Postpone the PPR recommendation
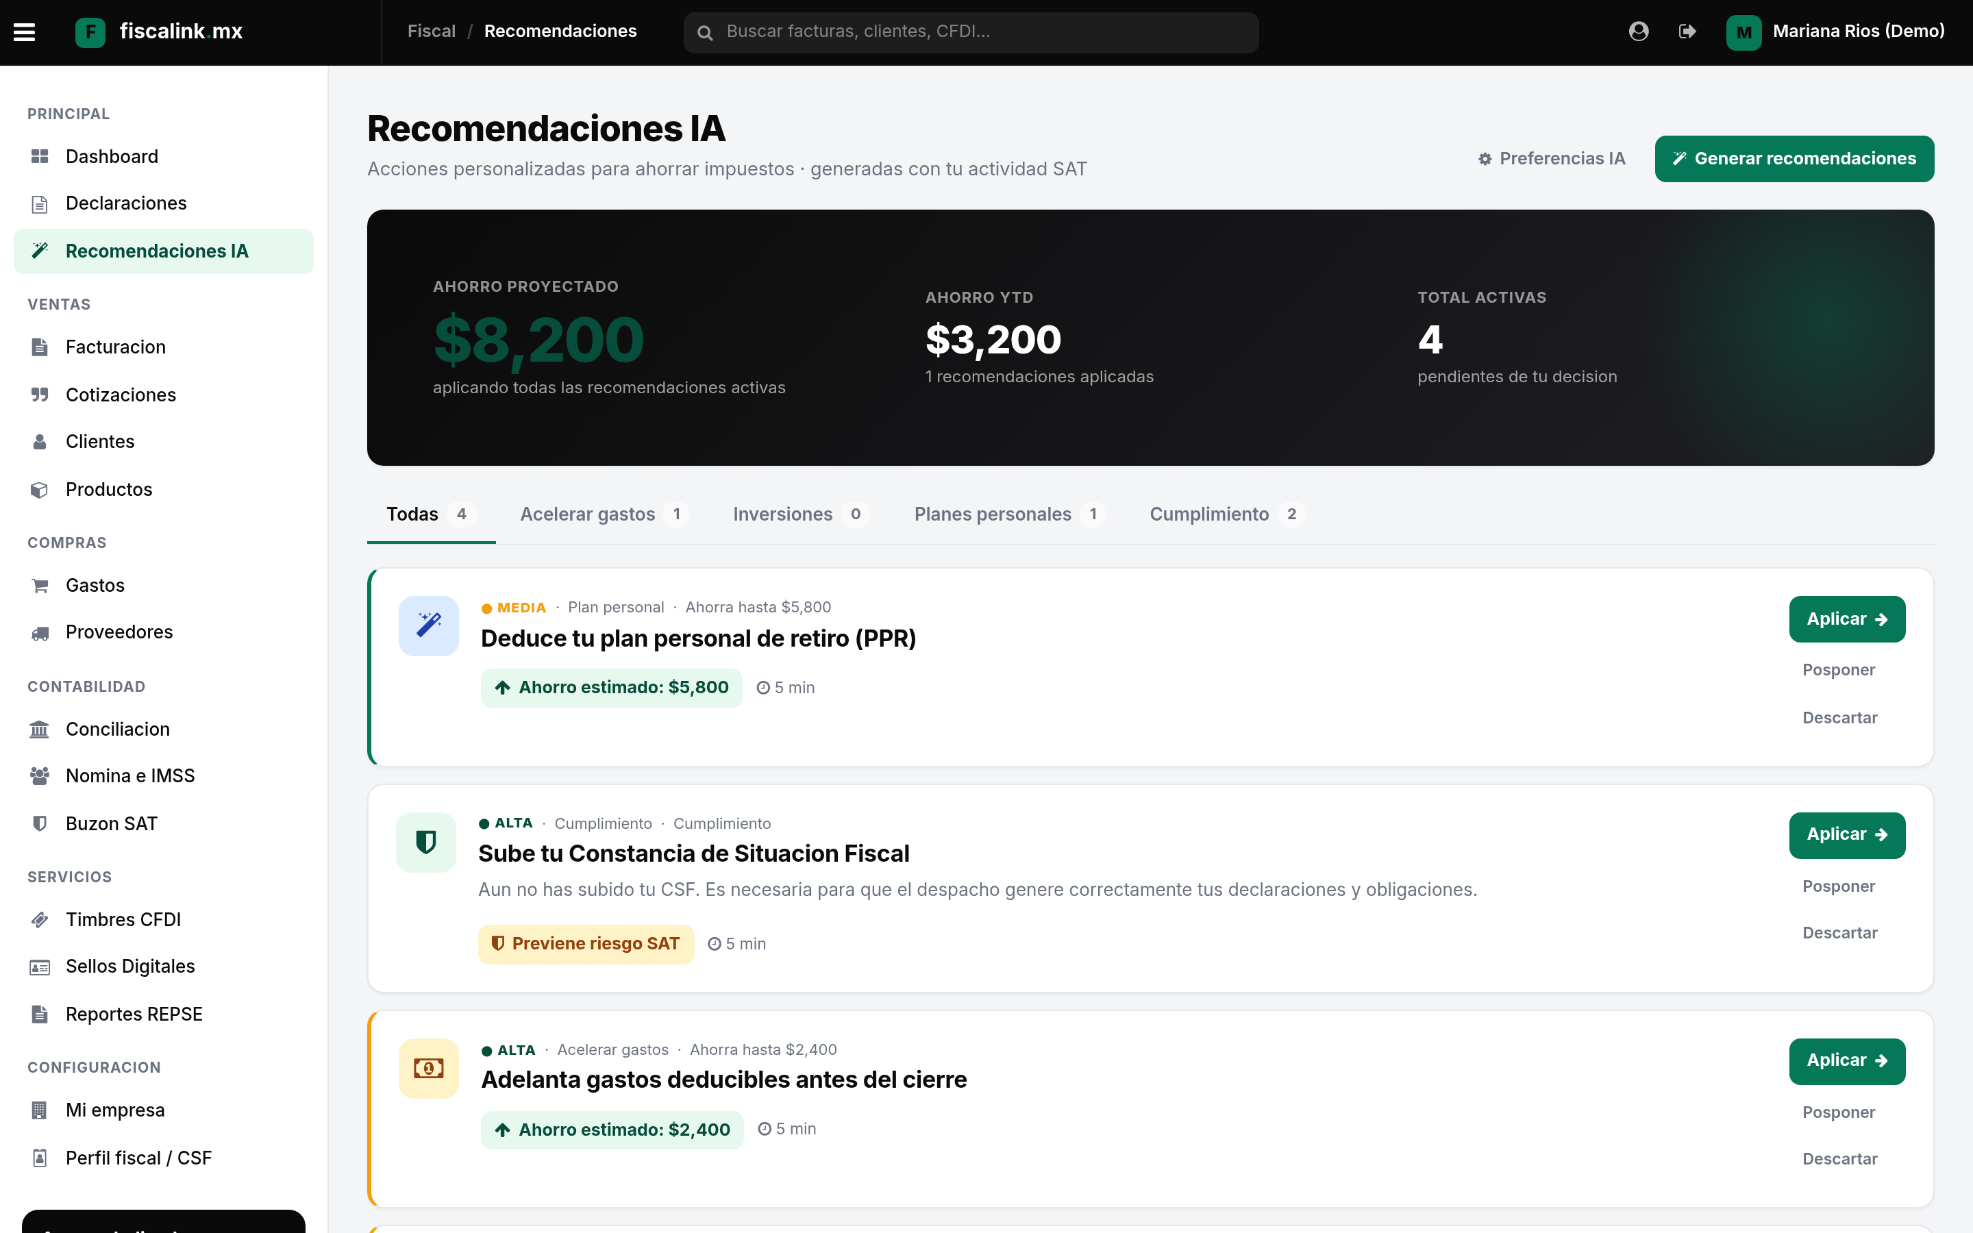 click(x=1839, y=671)
